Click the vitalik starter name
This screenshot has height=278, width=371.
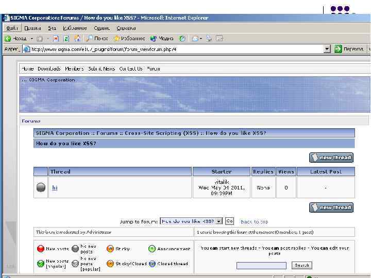click(222, 182)
